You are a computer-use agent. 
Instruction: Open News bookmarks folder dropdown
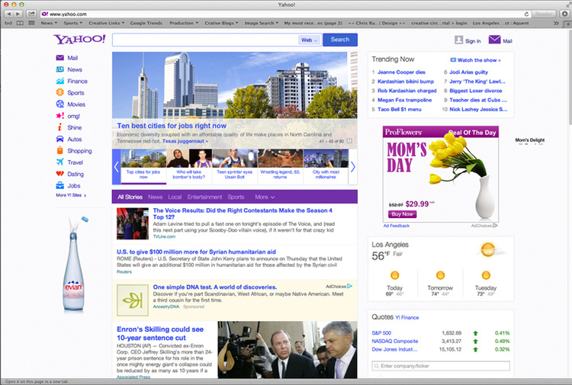click(x=49, y=23)
